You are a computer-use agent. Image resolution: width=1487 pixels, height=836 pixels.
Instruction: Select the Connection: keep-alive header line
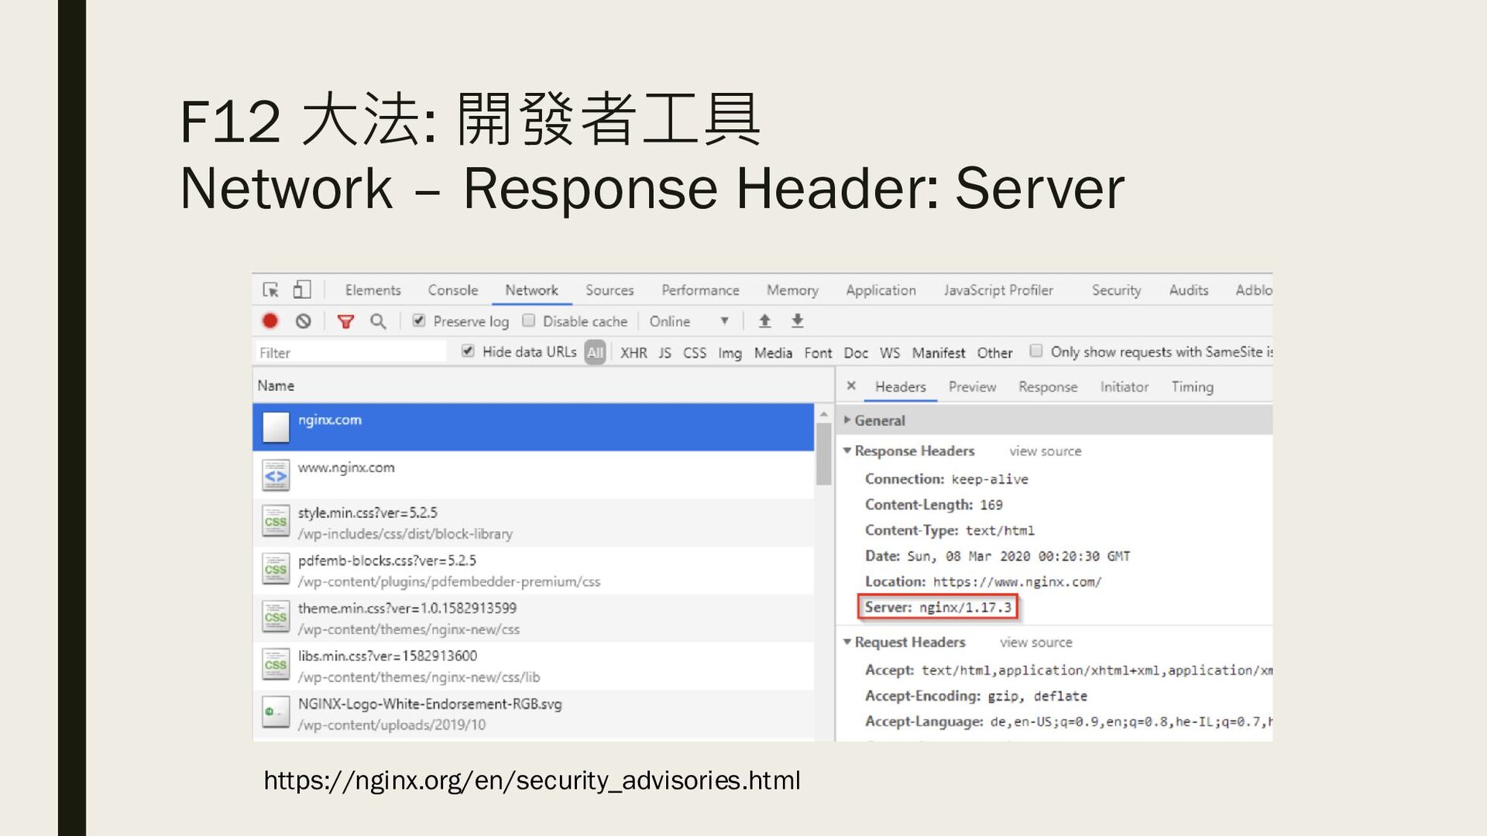point(946,479)
